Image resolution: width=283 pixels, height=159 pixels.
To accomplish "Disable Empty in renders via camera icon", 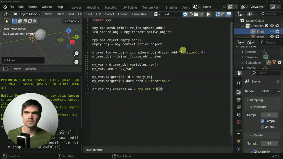I will (277, 31).
